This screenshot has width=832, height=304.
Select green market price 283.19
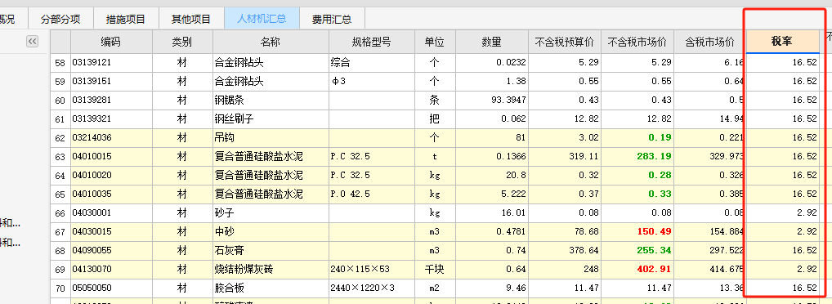(637, 157)
